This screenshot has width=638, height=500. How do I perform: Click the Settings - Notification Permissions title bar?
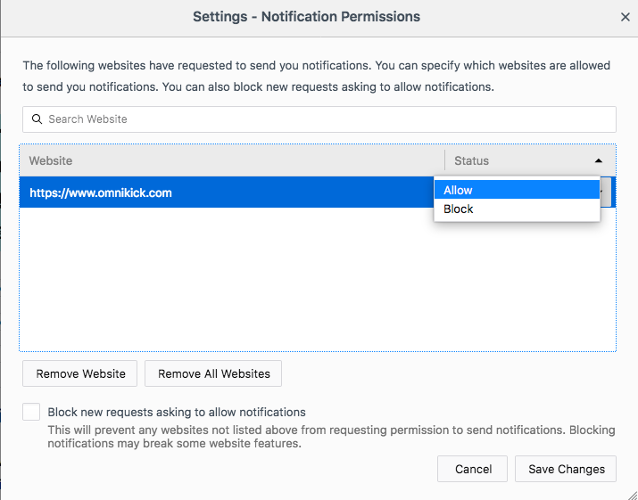click(306, 17)
